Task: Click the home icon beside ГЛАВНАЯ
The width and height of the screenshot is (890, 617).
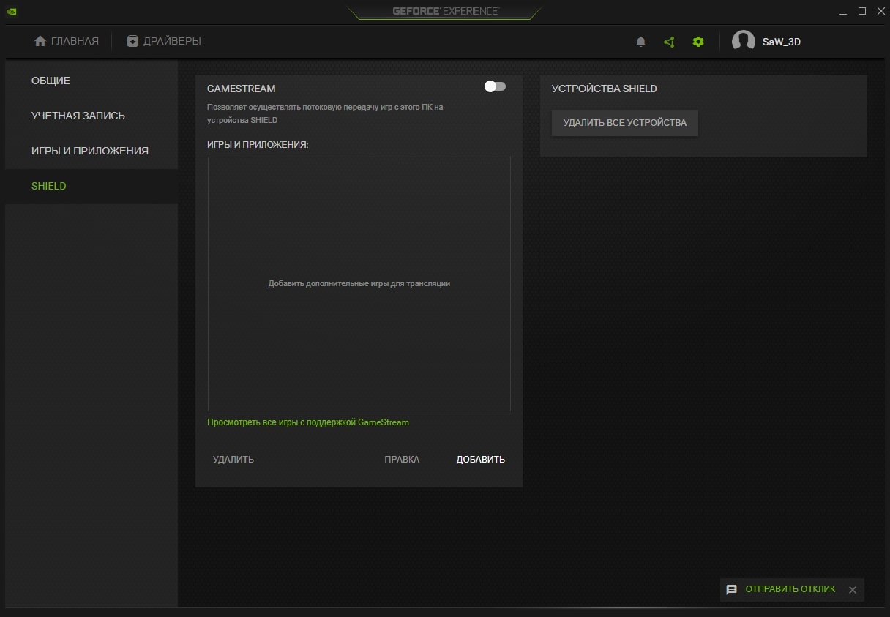Action: click(x=40, y=41)
